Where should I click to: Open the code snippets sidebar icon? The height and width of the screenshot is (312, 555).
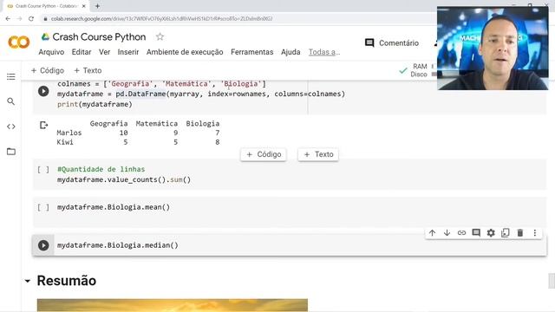[x=11, y=127]
